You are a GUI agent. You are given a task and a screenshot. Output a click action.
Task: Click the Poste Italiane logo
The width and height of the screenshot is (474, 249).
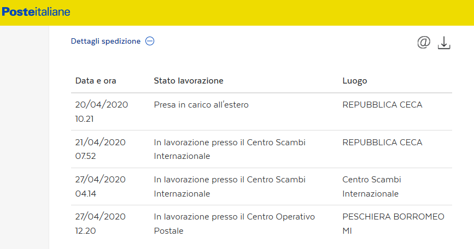(x=36, y=12)
